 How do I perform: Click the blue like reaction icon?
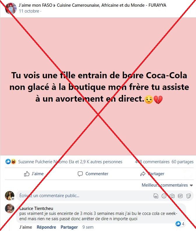pyautogui.click(x=8, y=161)
